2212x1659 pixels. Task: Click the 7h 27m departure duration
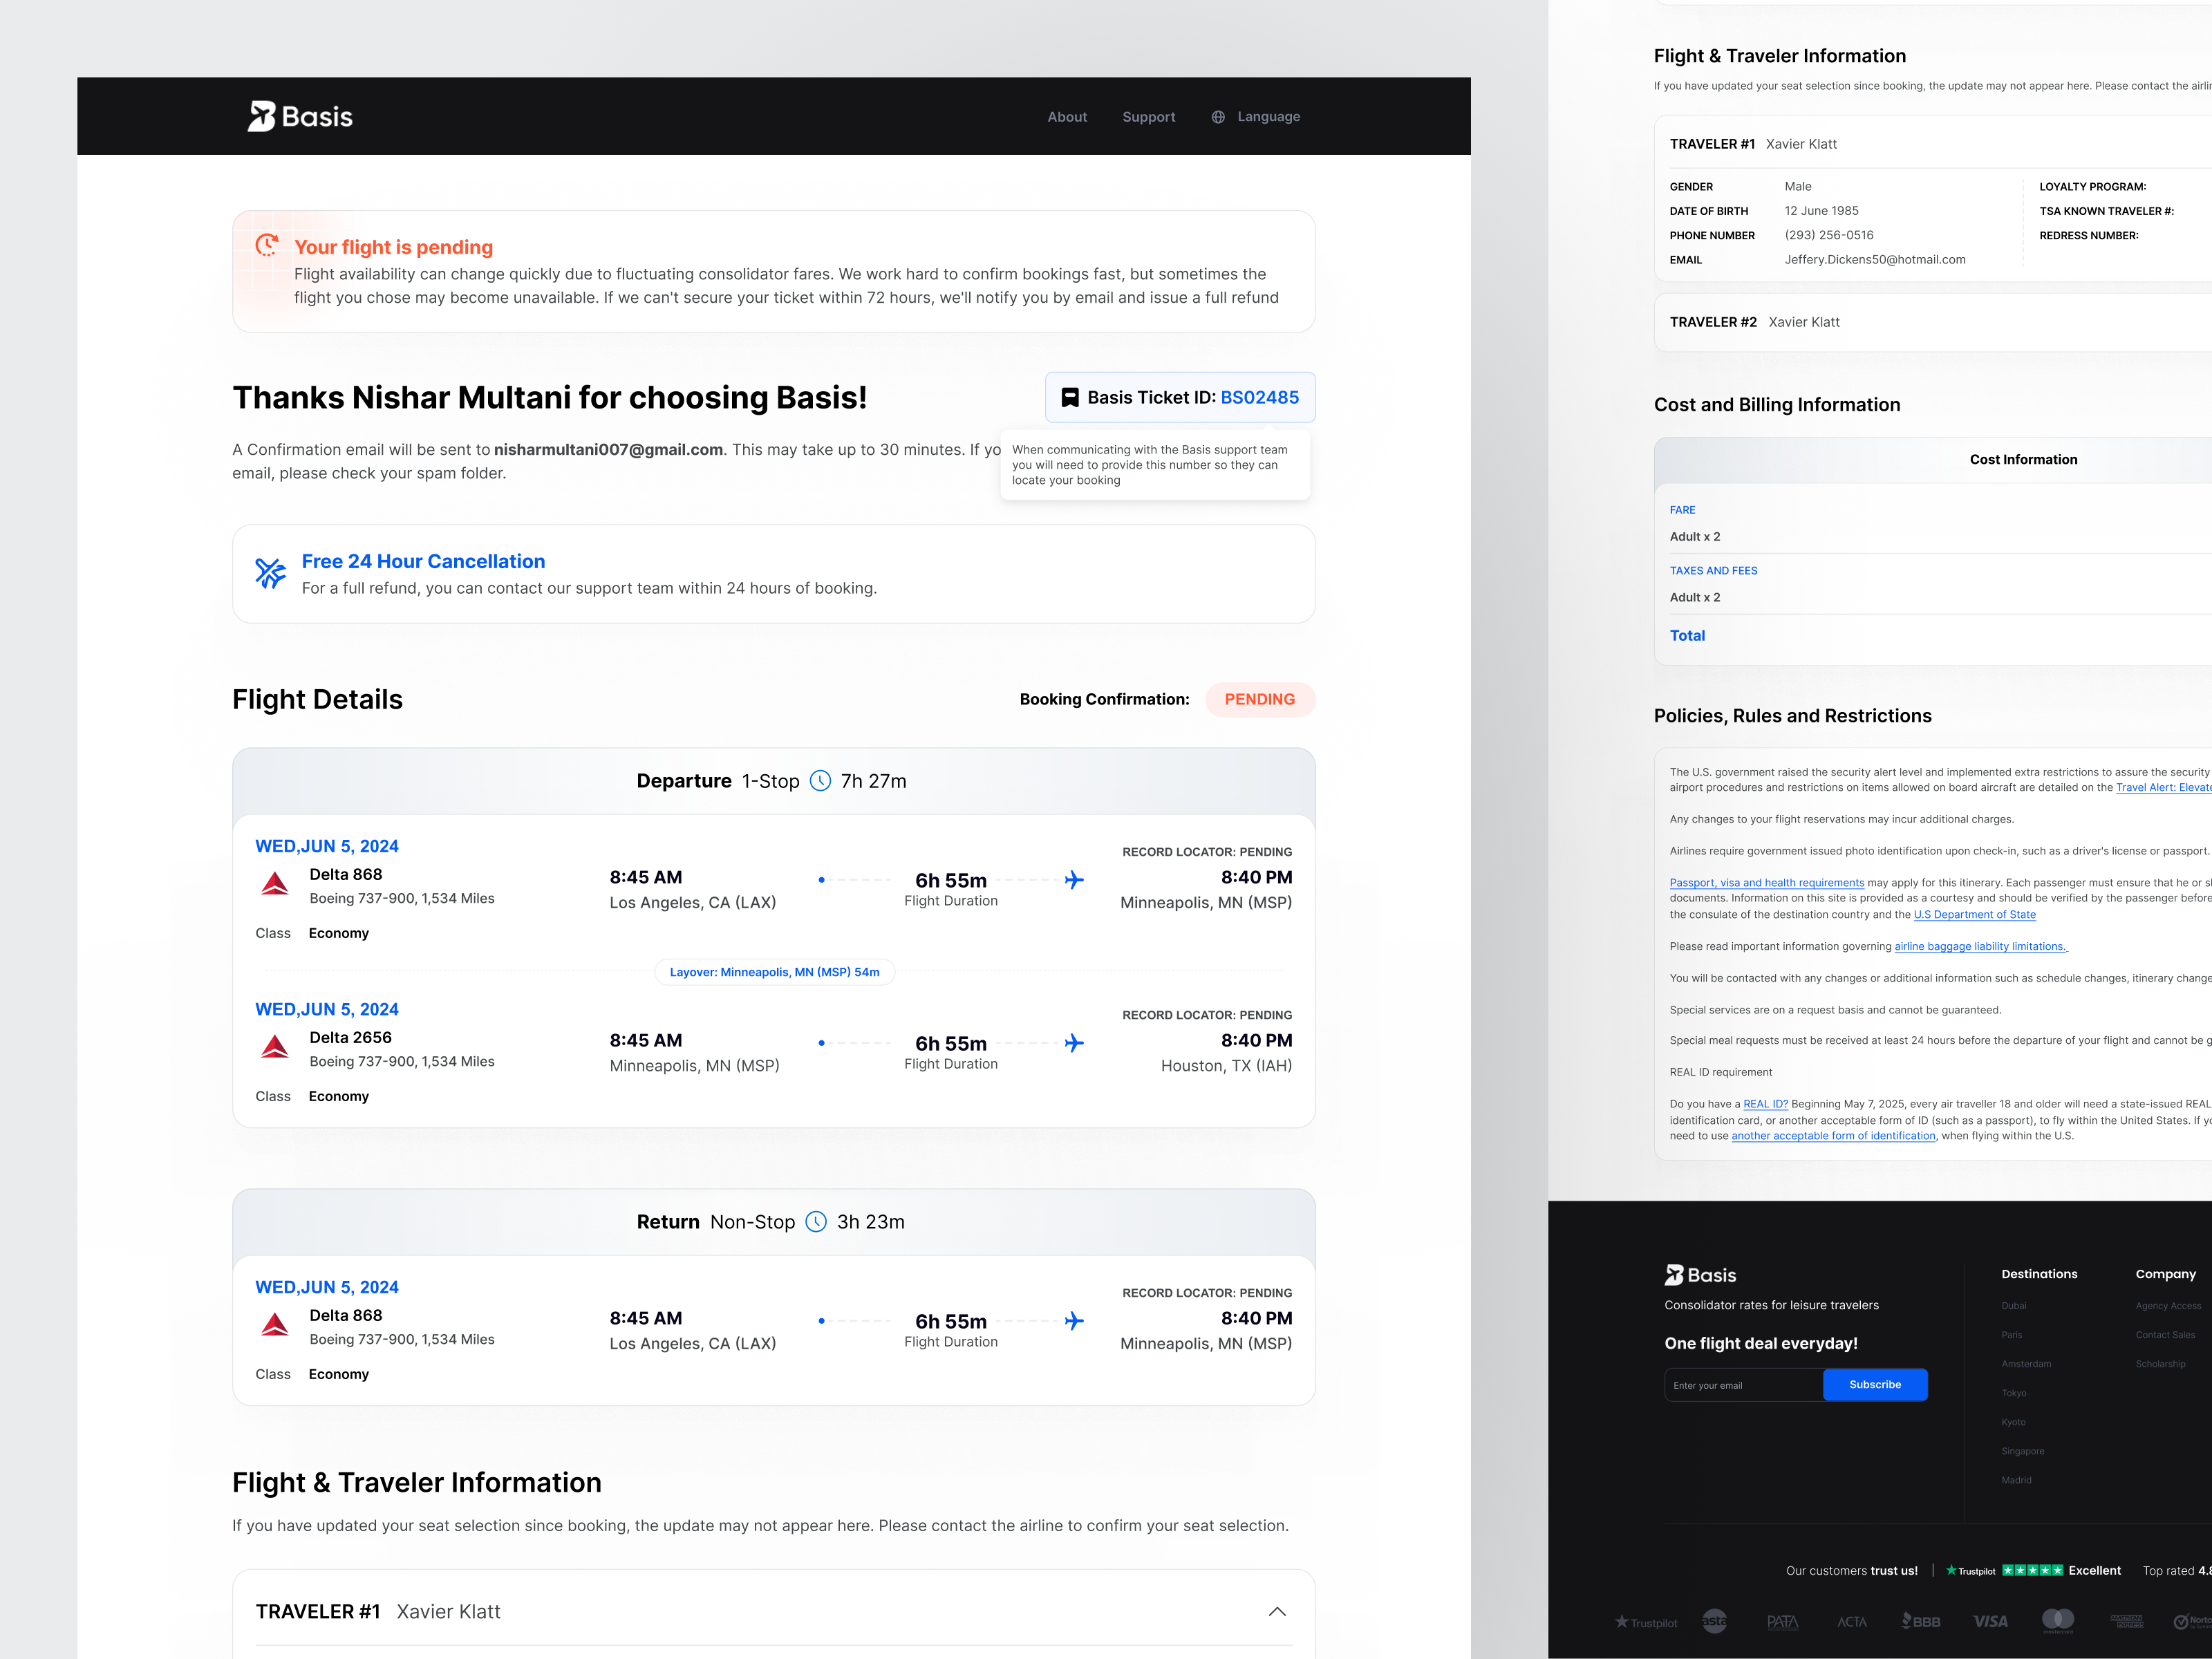873,781
